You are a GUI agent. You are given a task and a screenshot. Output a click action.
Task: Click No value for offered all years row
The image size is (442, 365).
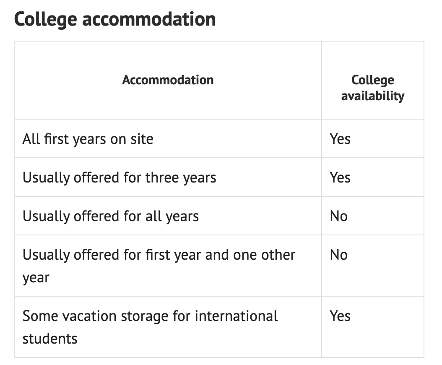(339, 216)
